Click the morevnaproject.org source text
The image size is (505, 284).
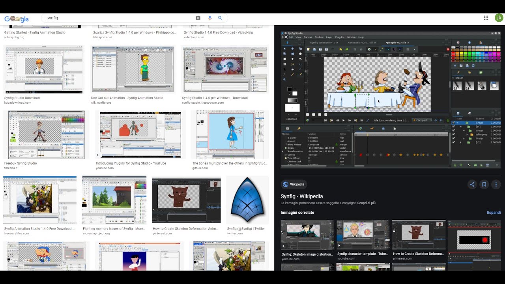[96, 234]
